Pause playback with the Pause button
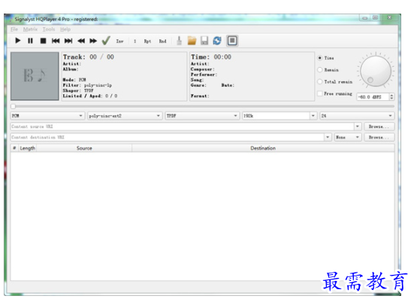The width and height of the screenshot is (414, 305). 30,41
